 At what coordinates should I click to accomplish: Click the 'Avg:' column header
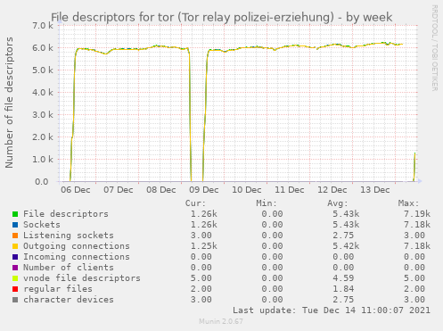pyautogui.click(x=337, y=203)
